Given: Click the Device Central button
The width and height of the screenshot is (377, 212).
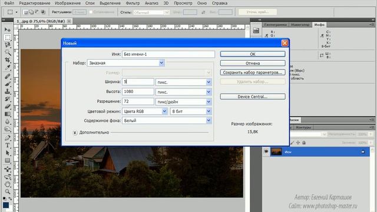Looking at the screenshot, I should [253, 97].
